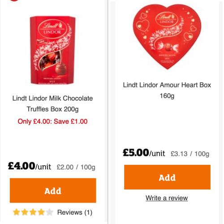Add the £4.00 Truffles Box to trolley

53,190
